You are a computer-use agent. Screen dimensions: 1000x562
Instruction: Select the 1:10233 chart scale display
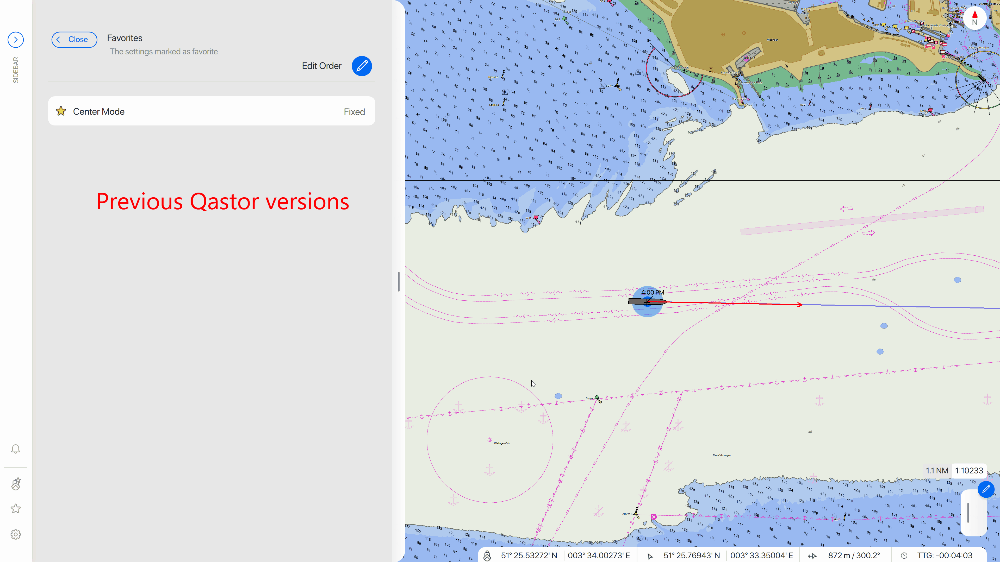(969, 470)
